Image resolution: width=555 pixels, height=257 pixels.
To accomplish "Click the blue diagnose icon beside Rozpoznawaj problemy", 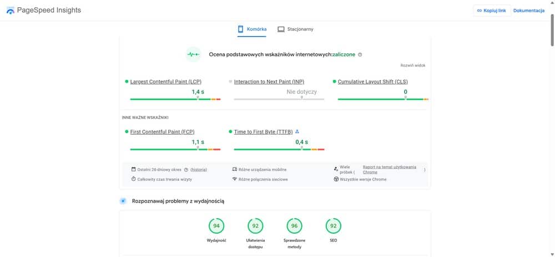I will point(123,201).
